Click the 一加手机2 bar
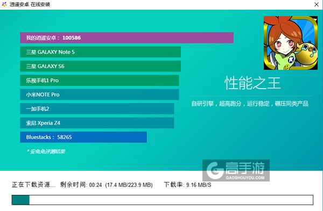Image resolution: width=323 pixels, height=211 pixels. coord(97,108)
